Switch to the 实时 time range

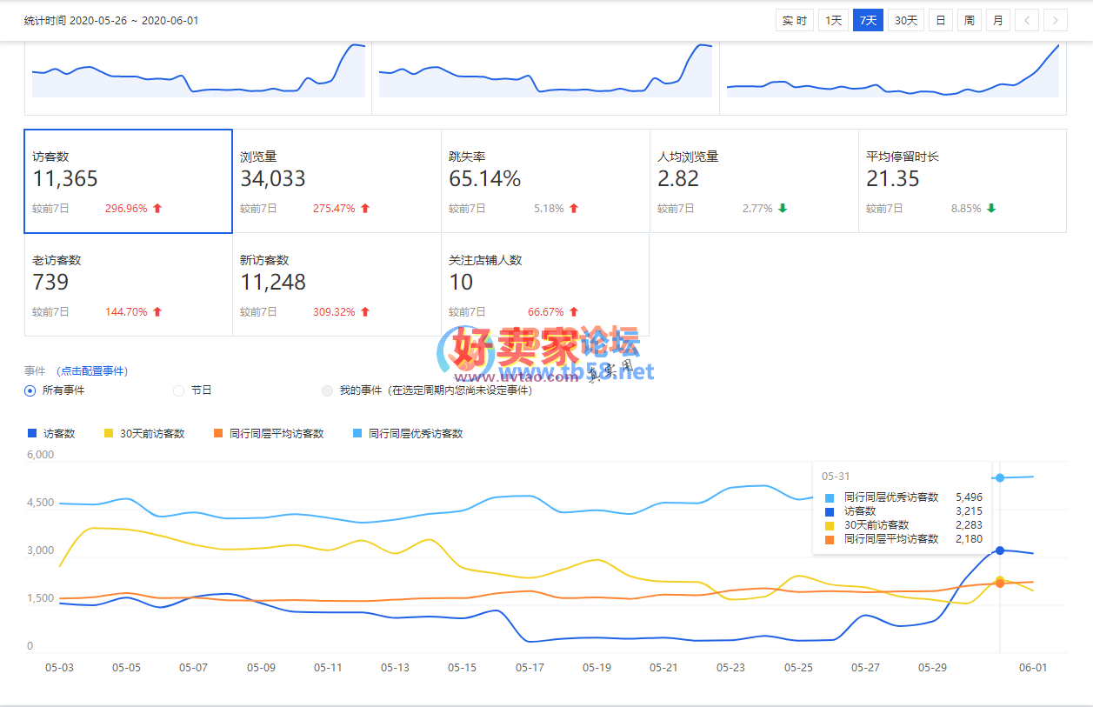point(794,20)
